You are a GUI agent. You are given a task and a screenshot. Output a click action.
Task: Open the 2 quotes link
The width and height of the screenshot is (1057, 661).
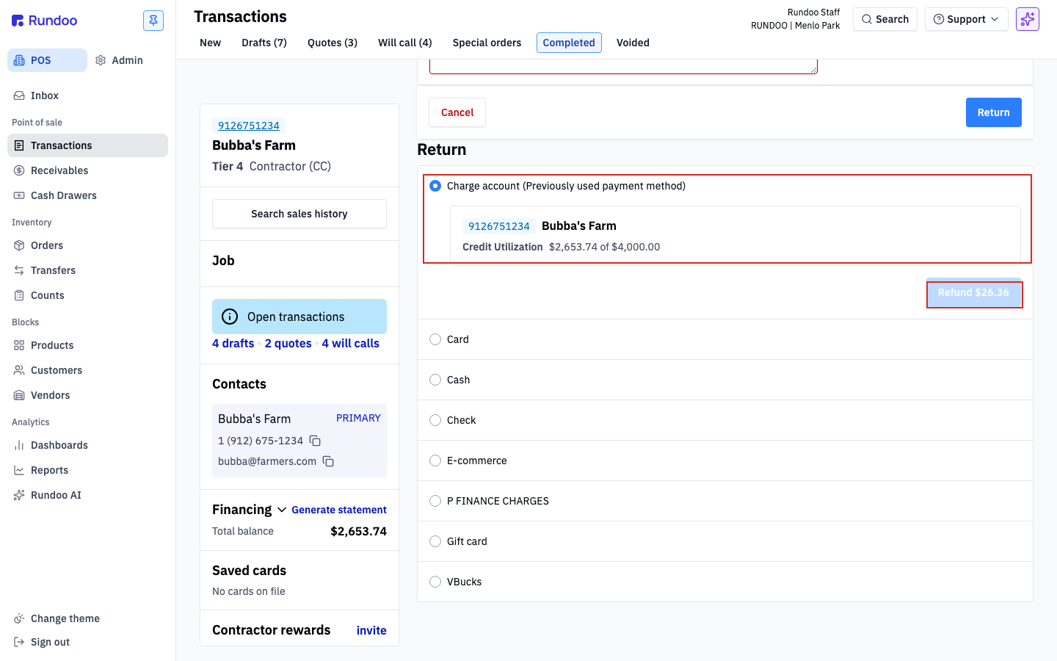coord(288,343)
